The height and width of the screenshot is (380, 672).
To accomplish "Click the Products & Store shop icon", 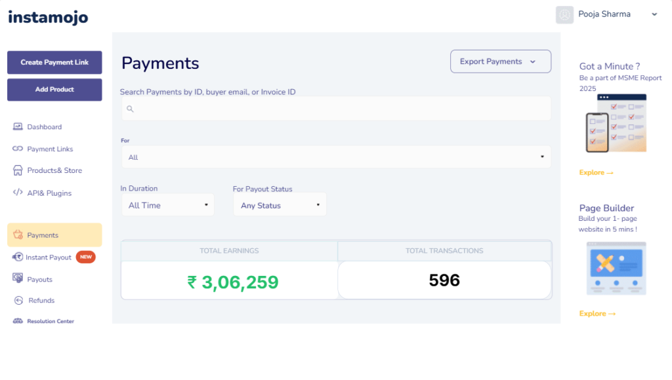I will point(18,170).
